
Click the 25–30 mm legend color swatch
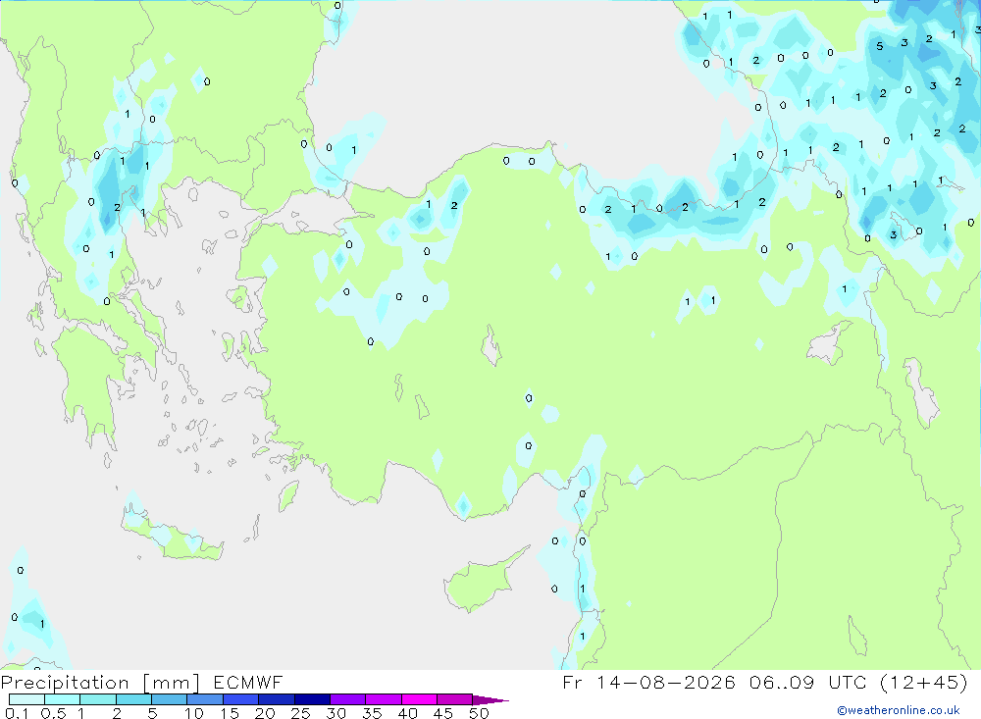tap(312, 699)
